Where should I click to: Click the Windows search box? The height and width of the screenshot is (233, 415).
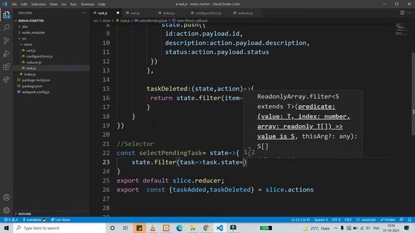point(60,228)
